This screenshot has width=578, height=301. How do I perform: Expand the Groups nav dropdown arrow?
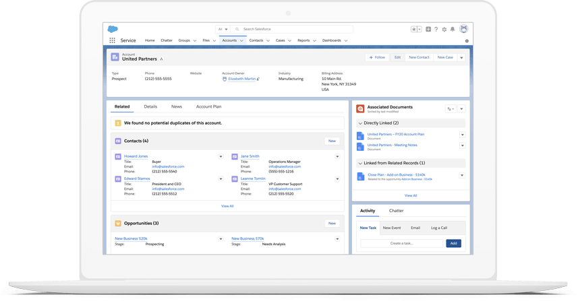pyautogui.click(x=195, y=41)
